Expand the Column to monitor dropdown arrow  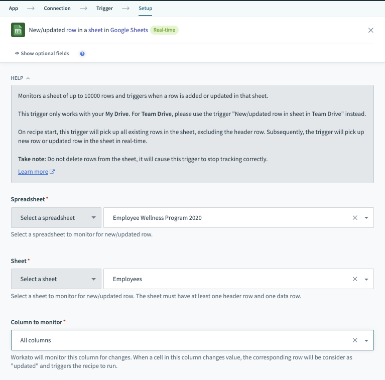coord(366,340)
